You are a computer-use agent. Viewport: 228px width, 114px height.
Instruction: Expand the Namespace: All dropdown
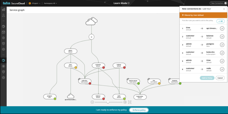point(50,3)
